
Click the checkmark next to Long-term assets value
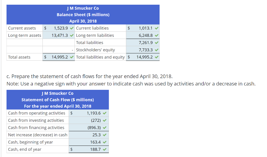coord(71,35)
